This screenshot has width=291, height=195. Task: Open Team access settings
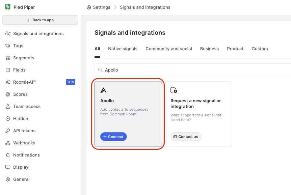click(x=27, y=107)
